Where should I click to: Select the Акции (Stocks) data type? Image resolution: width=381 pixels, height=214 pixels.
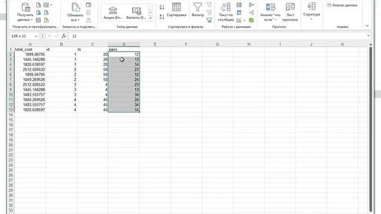coord(113,13)
